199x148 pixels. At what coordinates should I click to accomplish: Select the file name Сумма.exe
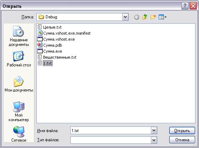(53, 51)
